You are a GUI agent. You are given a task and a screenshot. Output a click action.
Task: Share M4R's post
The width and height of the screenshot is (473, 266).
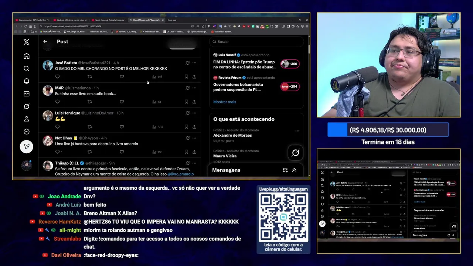(194, 102)
